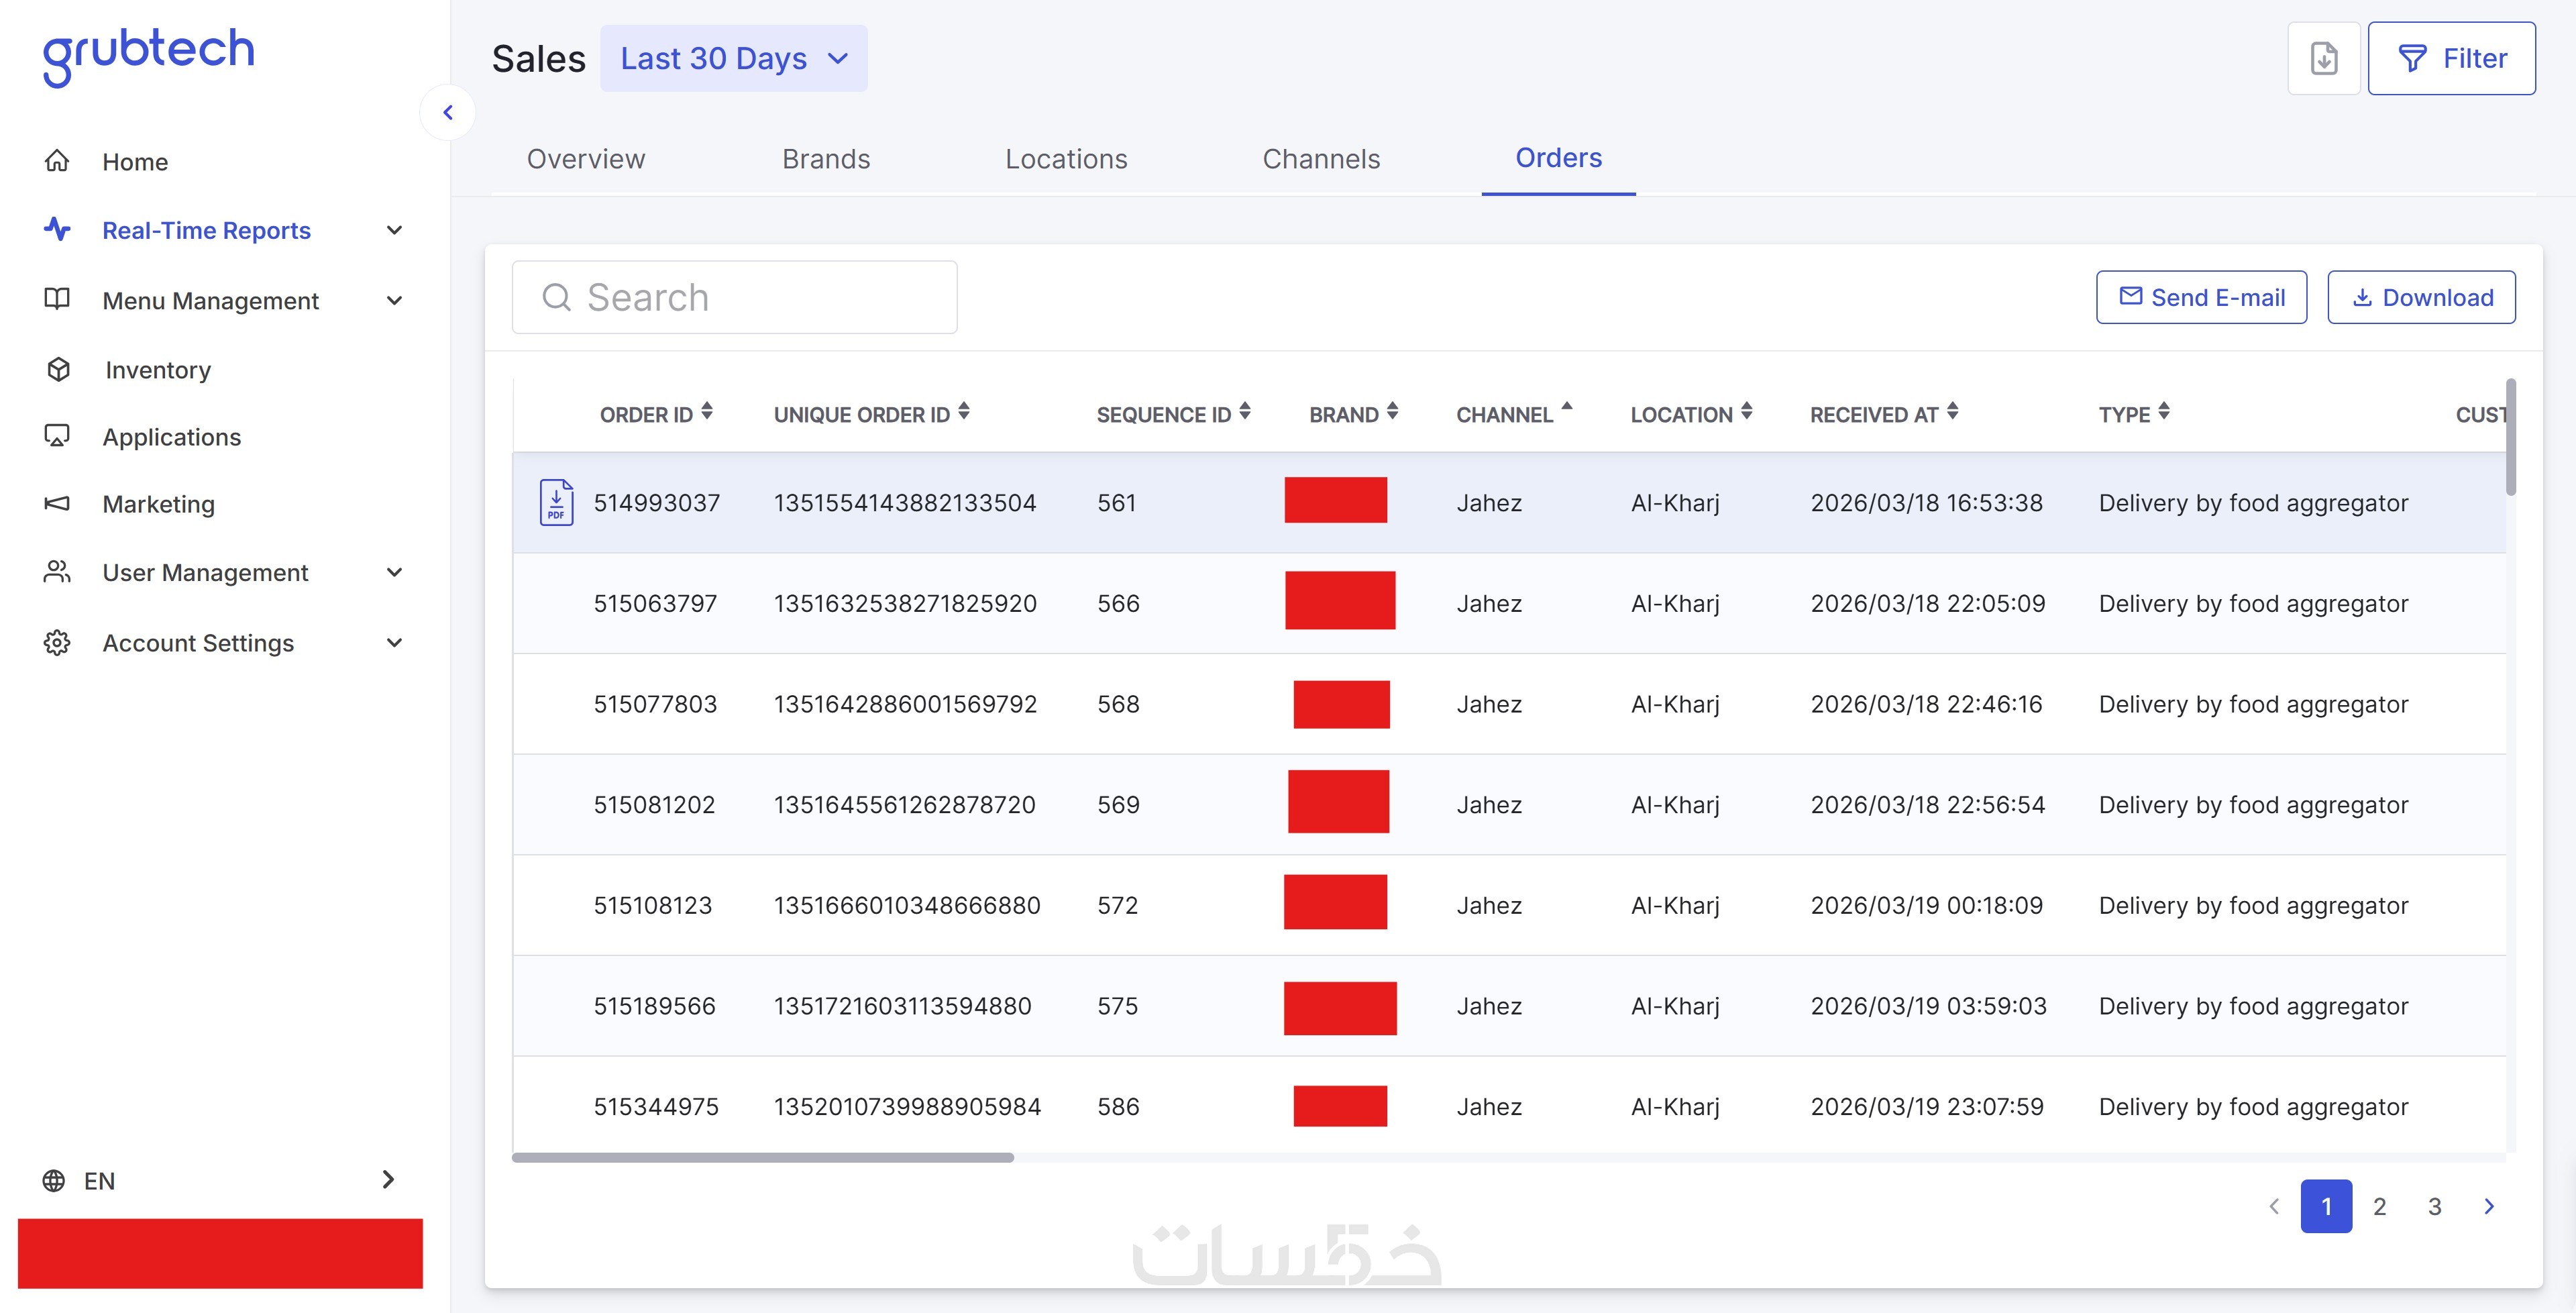Click the horizontal scrollbar under the table
Image resolution: width=2576 pixels, height=1313 pixels.
pyautogui.click(x=762, y=1157)
